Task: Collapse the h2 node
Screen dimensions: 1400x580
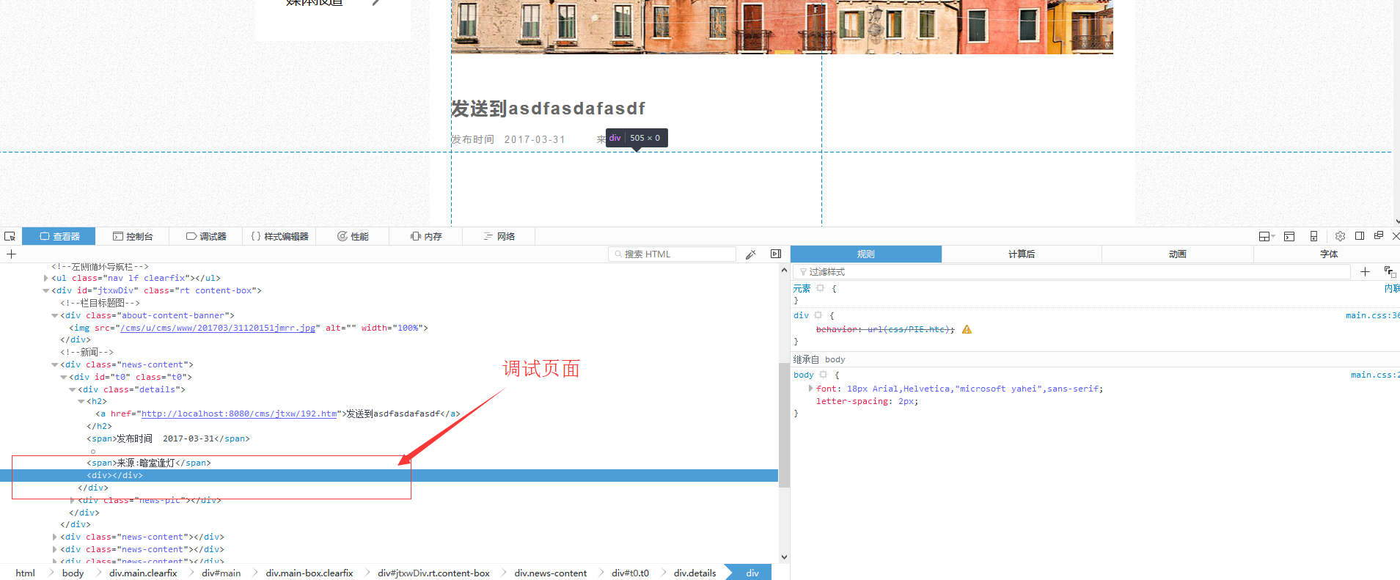Action: coord(81,401)
